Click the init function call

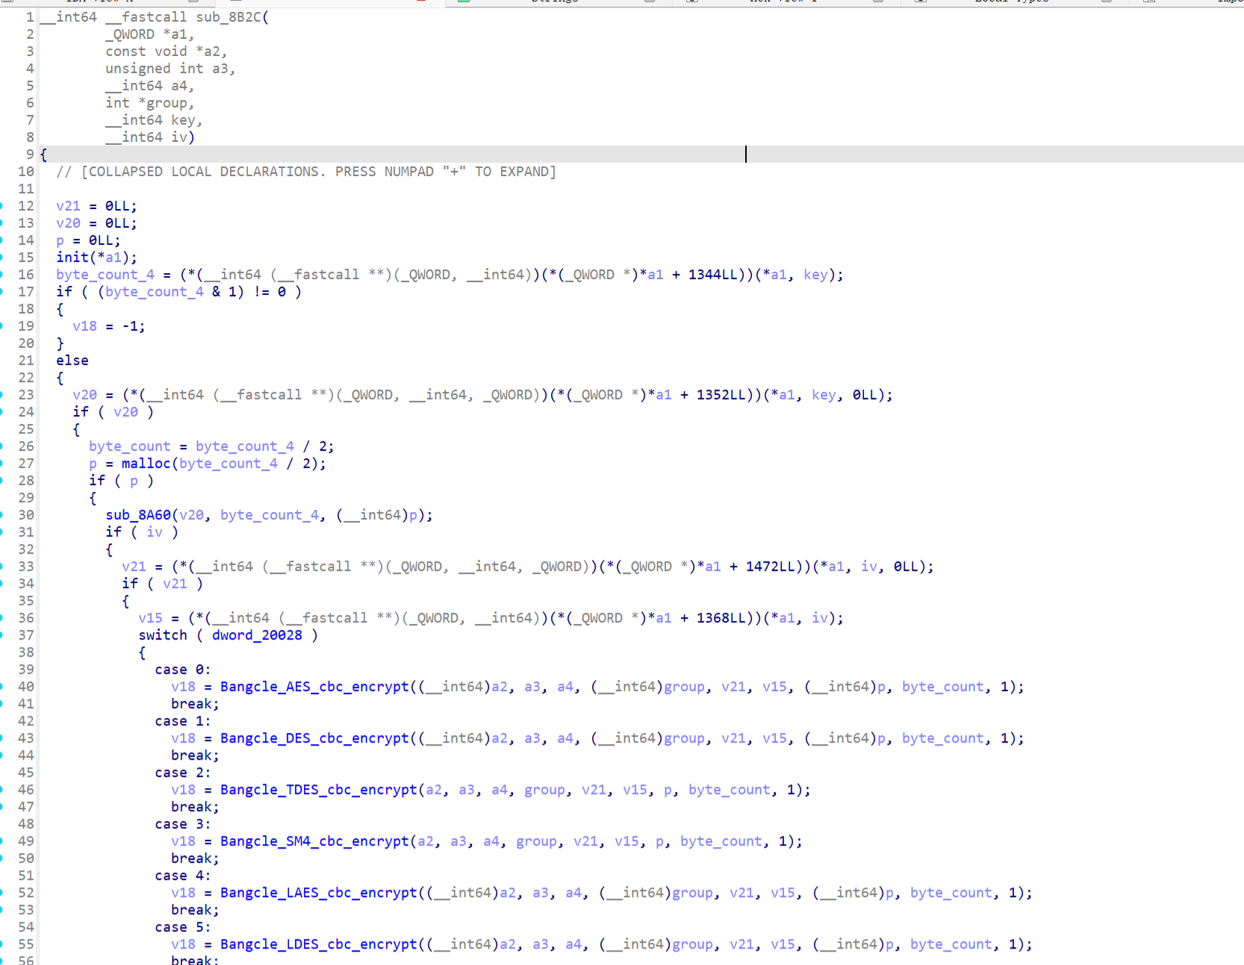[72, 257]
